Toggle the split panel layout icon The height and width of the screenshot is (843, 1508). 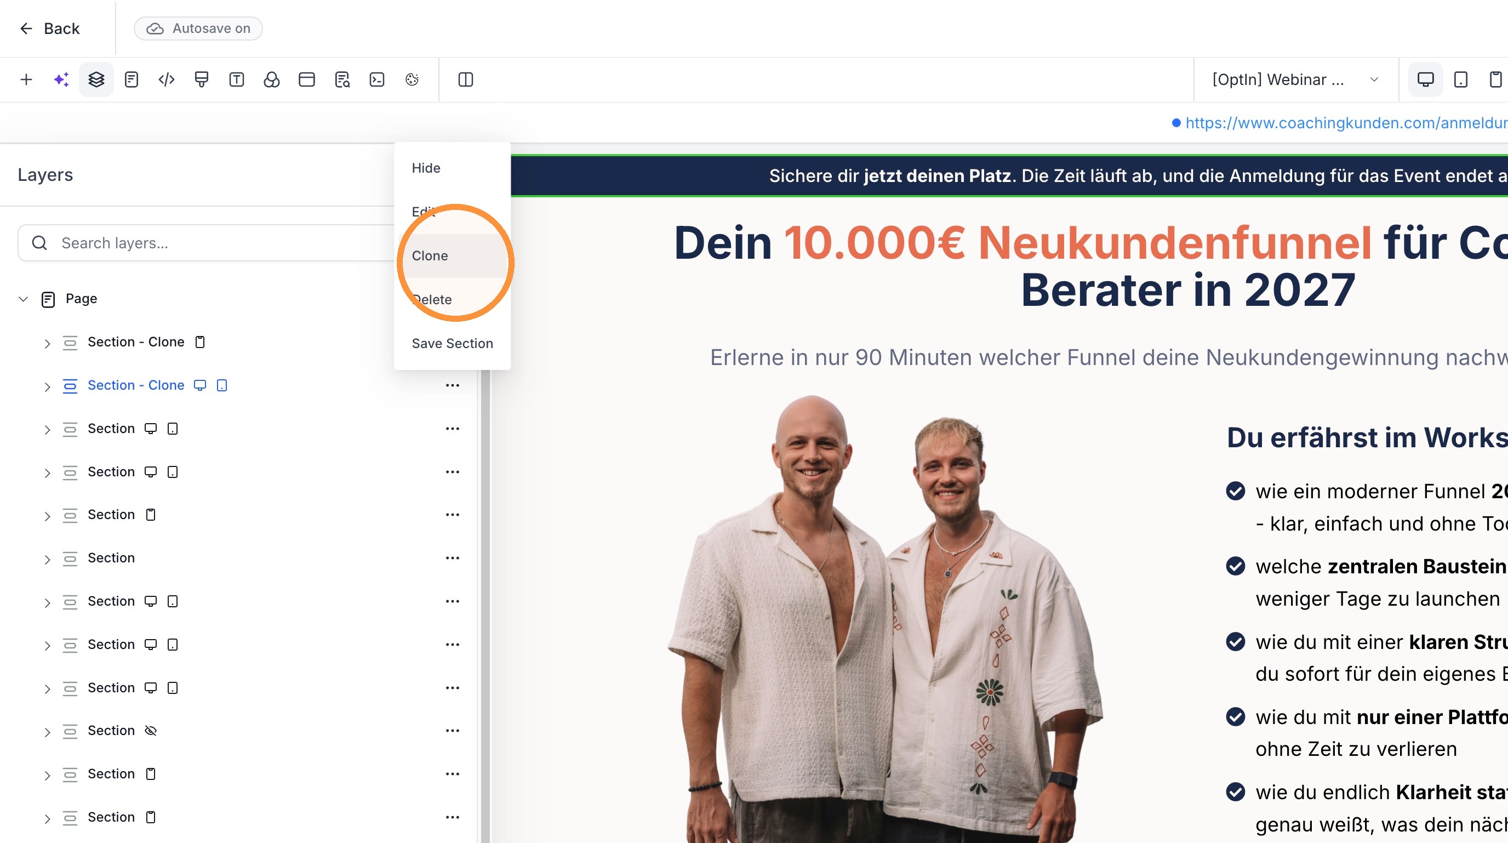pos(465,79)
